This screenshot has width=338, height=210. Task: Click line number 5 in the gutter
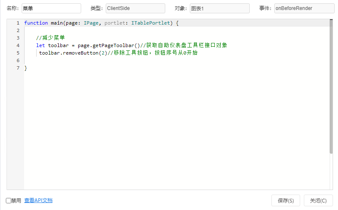coord(18,53)
